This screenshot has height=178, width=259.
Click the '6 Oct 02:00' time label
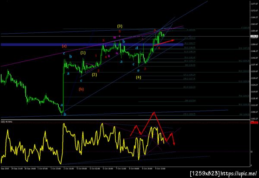[95, 169]
